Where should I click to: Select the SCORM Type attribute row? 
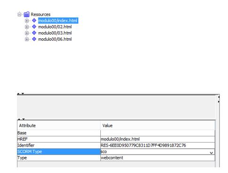[x=59, y=152]
